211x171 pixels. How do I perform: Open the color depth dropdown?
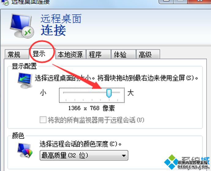click(x=84, y=155)
